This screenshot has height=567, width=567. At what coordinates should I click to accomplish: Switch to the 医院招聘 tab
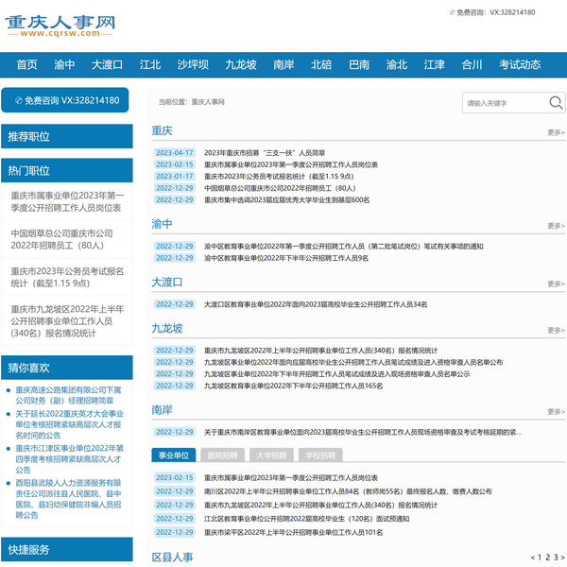coord(222,455)
